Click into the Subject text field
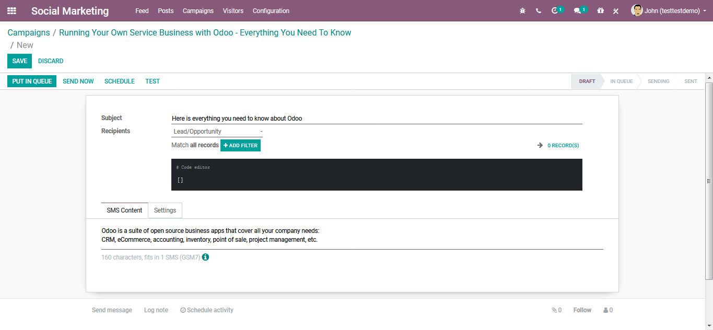This screenshot has height=330, width=713. point(376,119)
